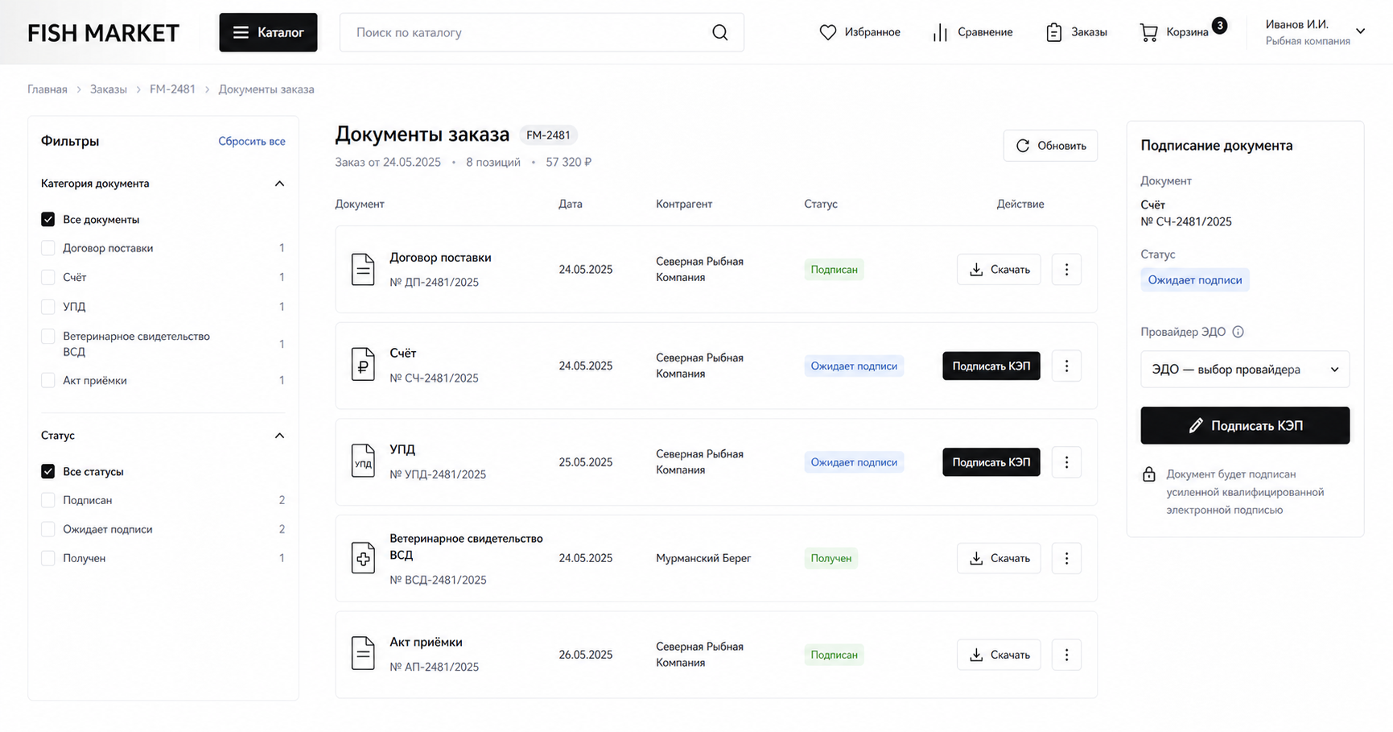
Task: Click the cart badge showing 3
Action: pyautogui.click(x=1220, y=26)
